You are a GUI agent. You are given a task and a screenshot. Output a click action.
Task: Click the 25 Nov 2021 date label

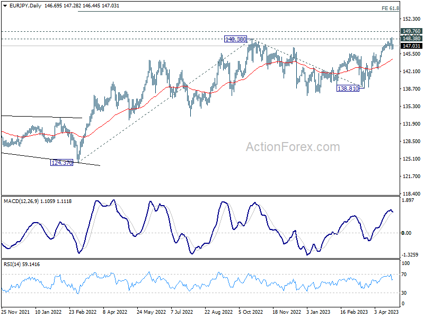click(15, 312)
